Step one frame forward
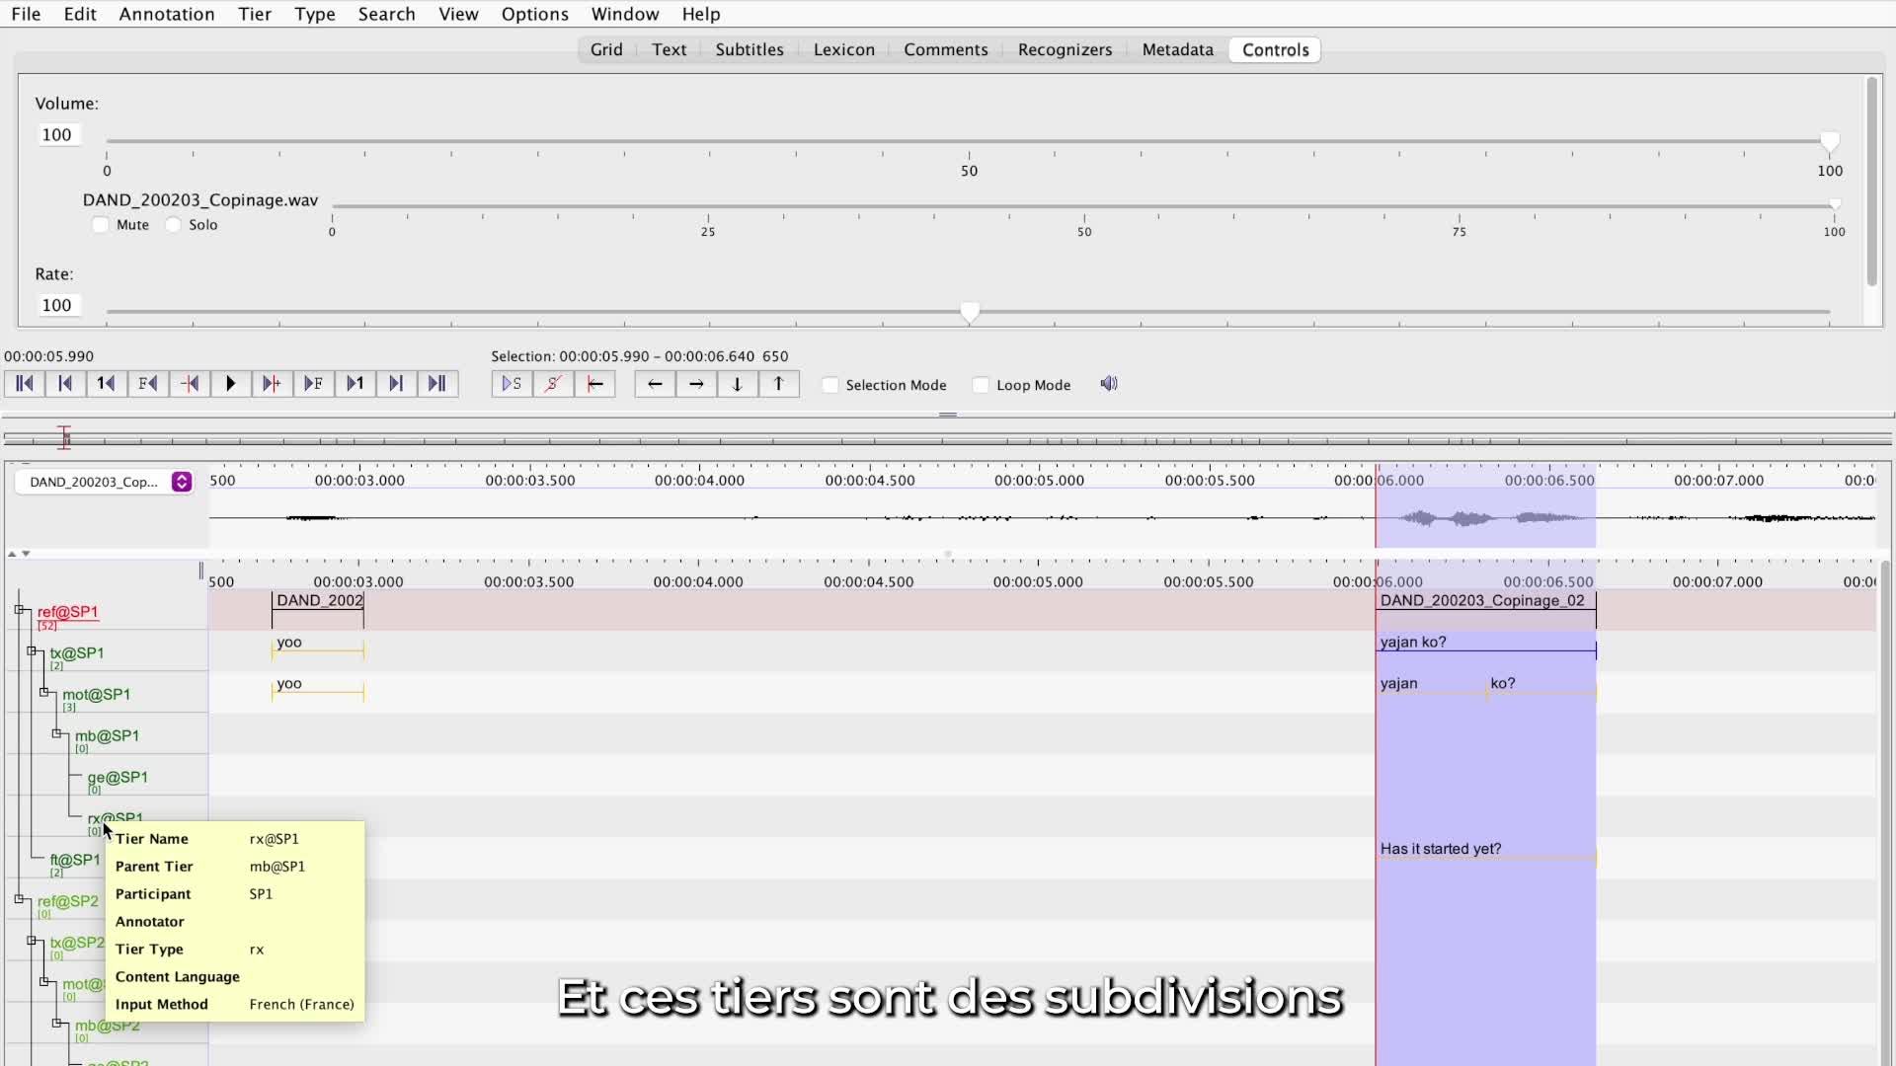This screenshot has width=1896, height=1066. click(x=313, y=384)
